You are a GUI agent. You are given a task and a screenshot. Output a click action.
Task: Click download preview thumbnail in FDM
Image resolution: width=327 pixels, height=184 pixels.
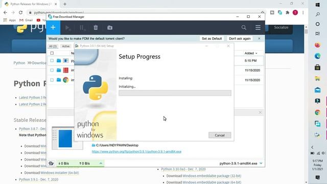[x=67, y=138]
